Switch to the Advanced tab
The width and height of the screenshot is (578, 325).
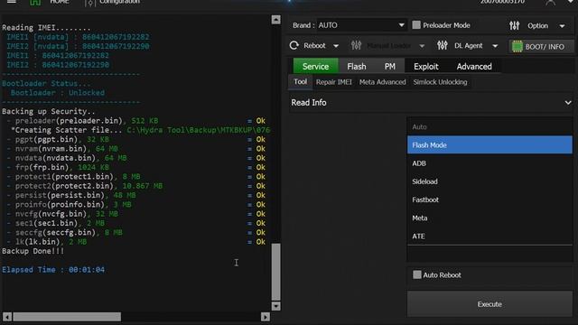(474, 66)
